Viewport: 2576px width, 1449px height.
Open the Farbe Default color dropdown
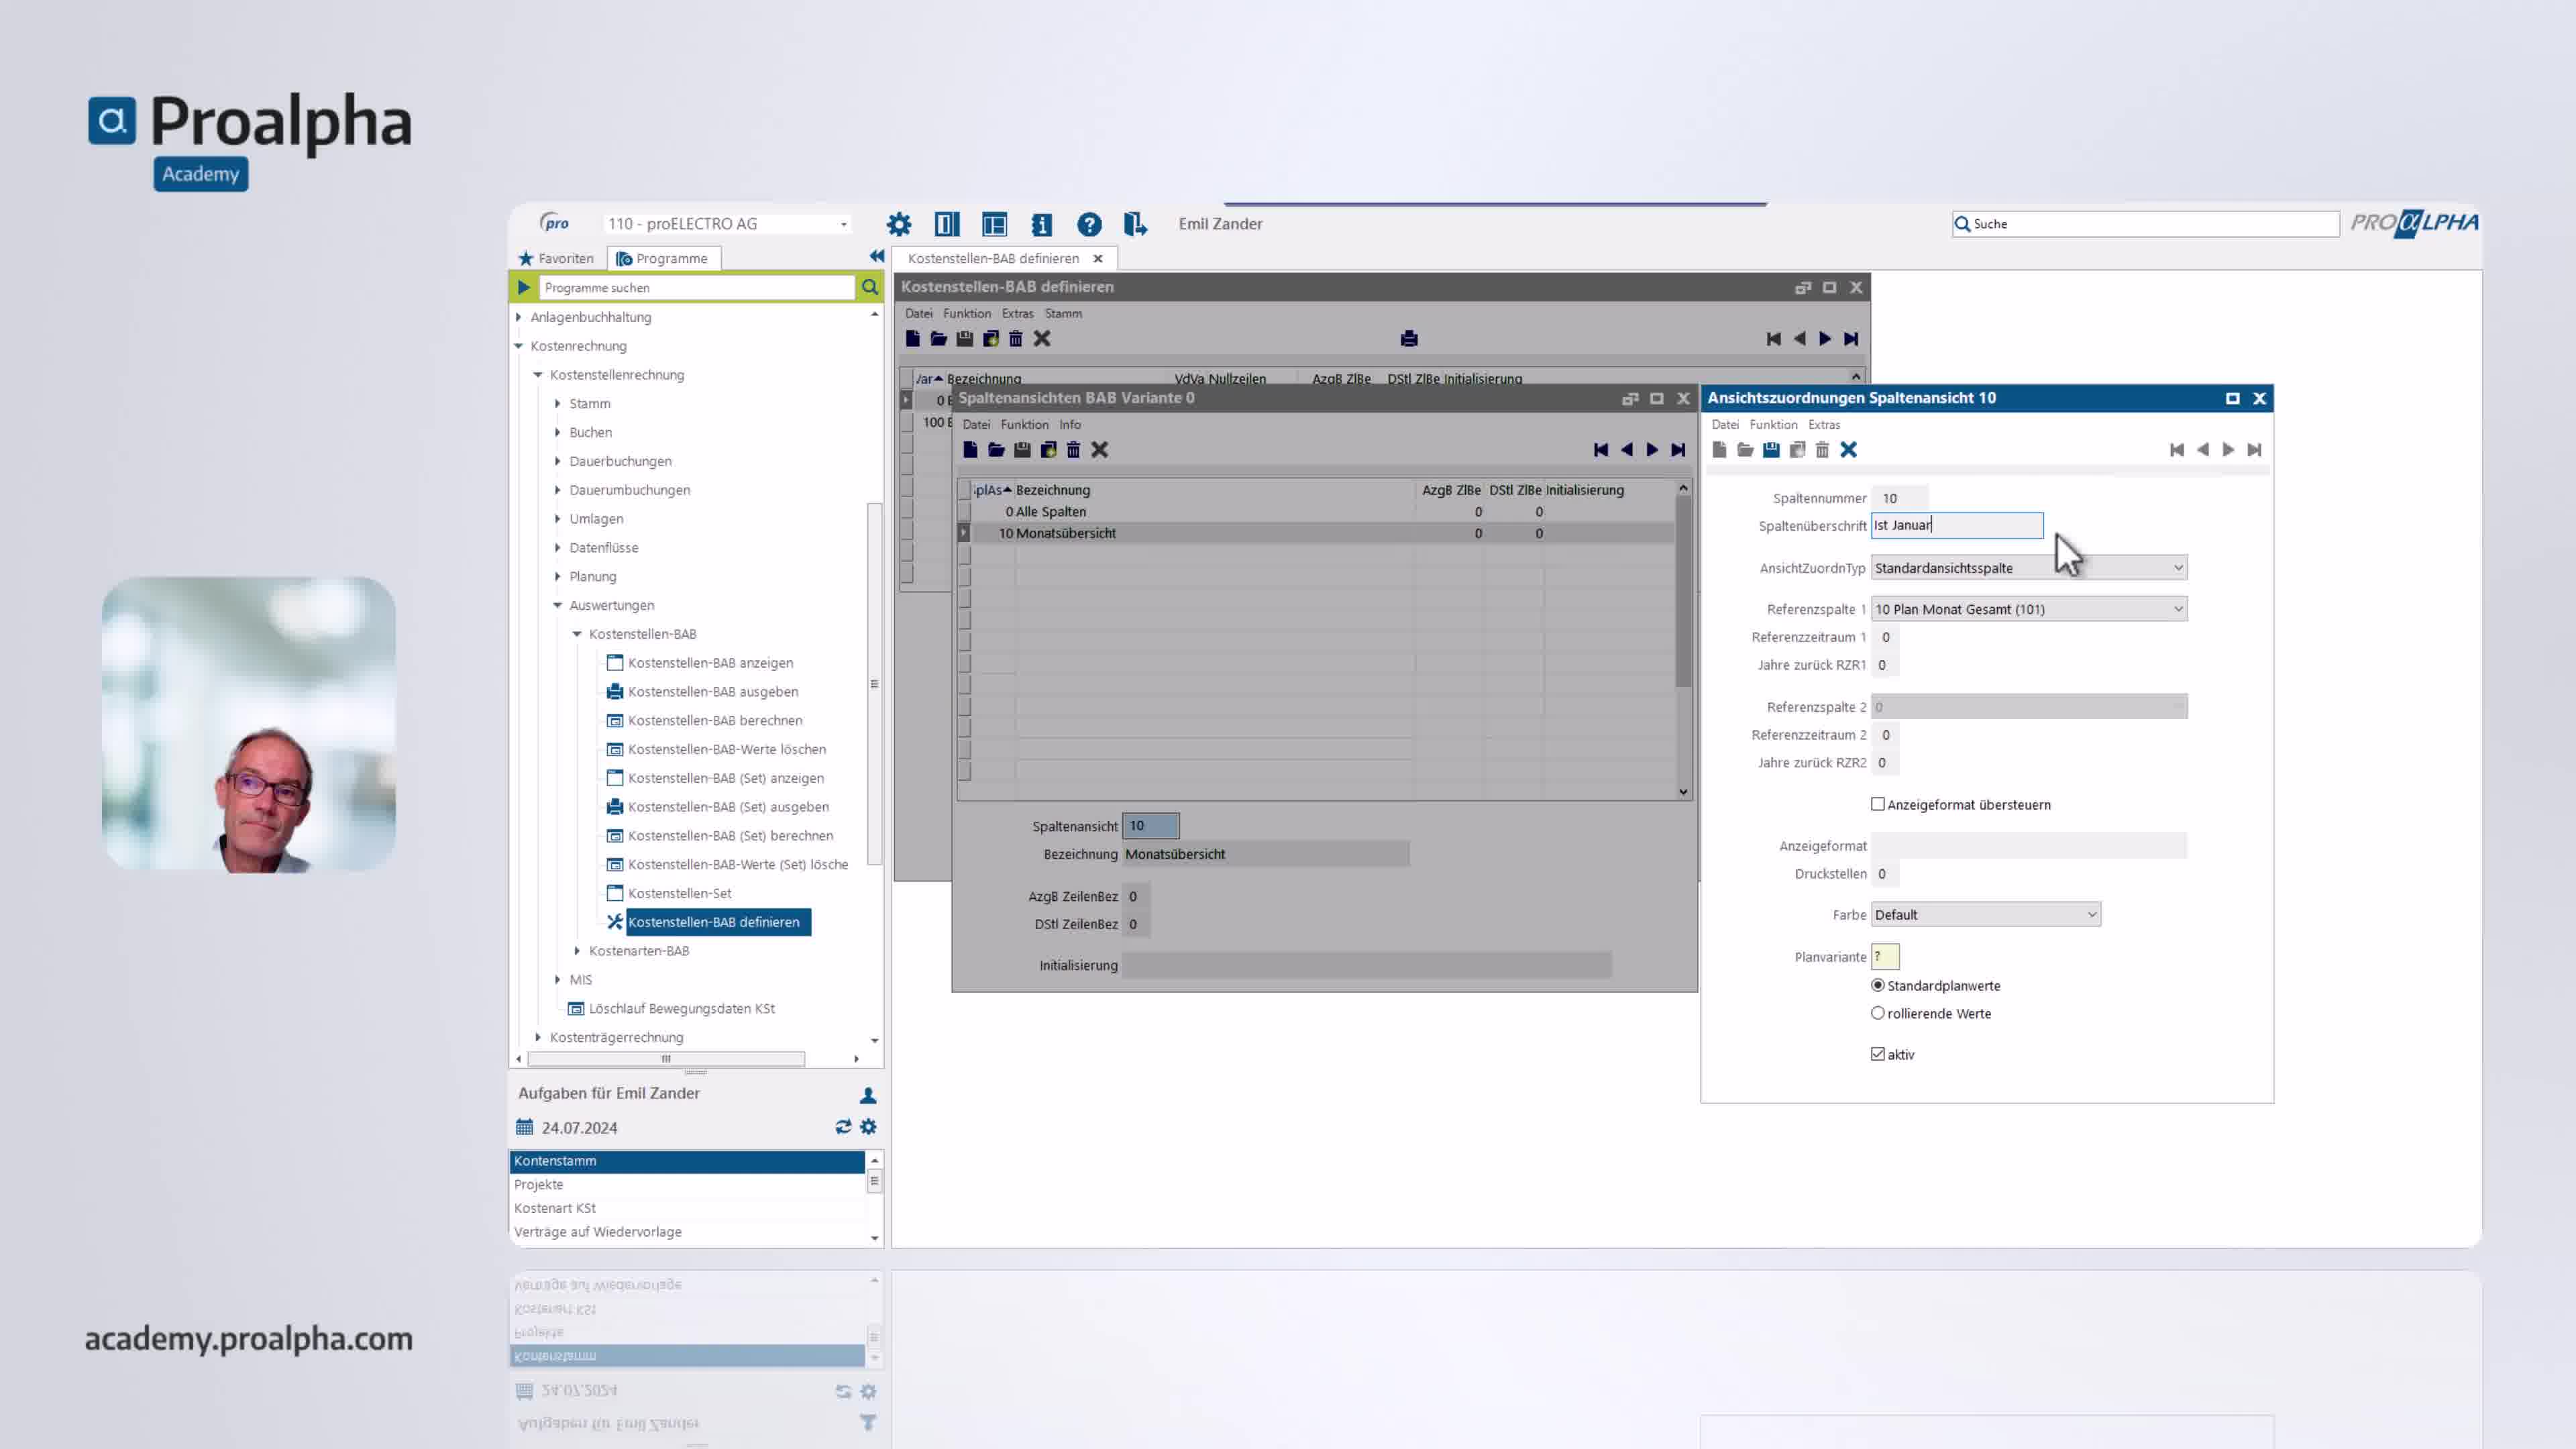[2090, 915]
